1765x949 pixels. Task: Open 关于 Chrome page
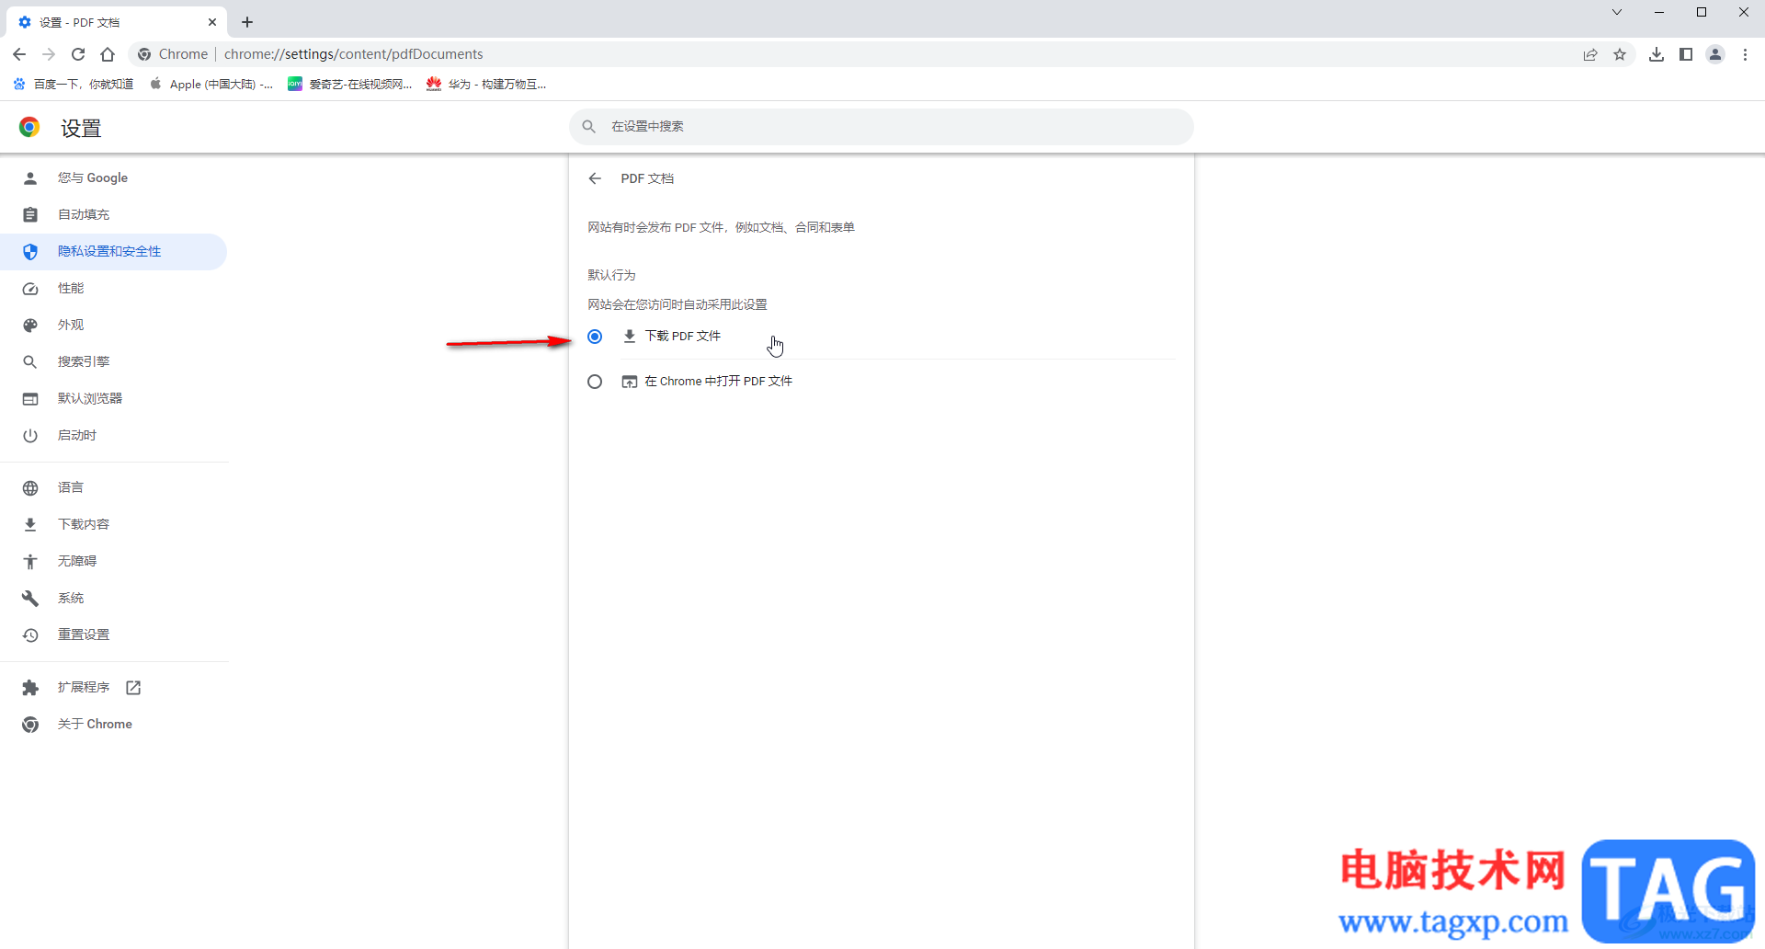[114, 724]
